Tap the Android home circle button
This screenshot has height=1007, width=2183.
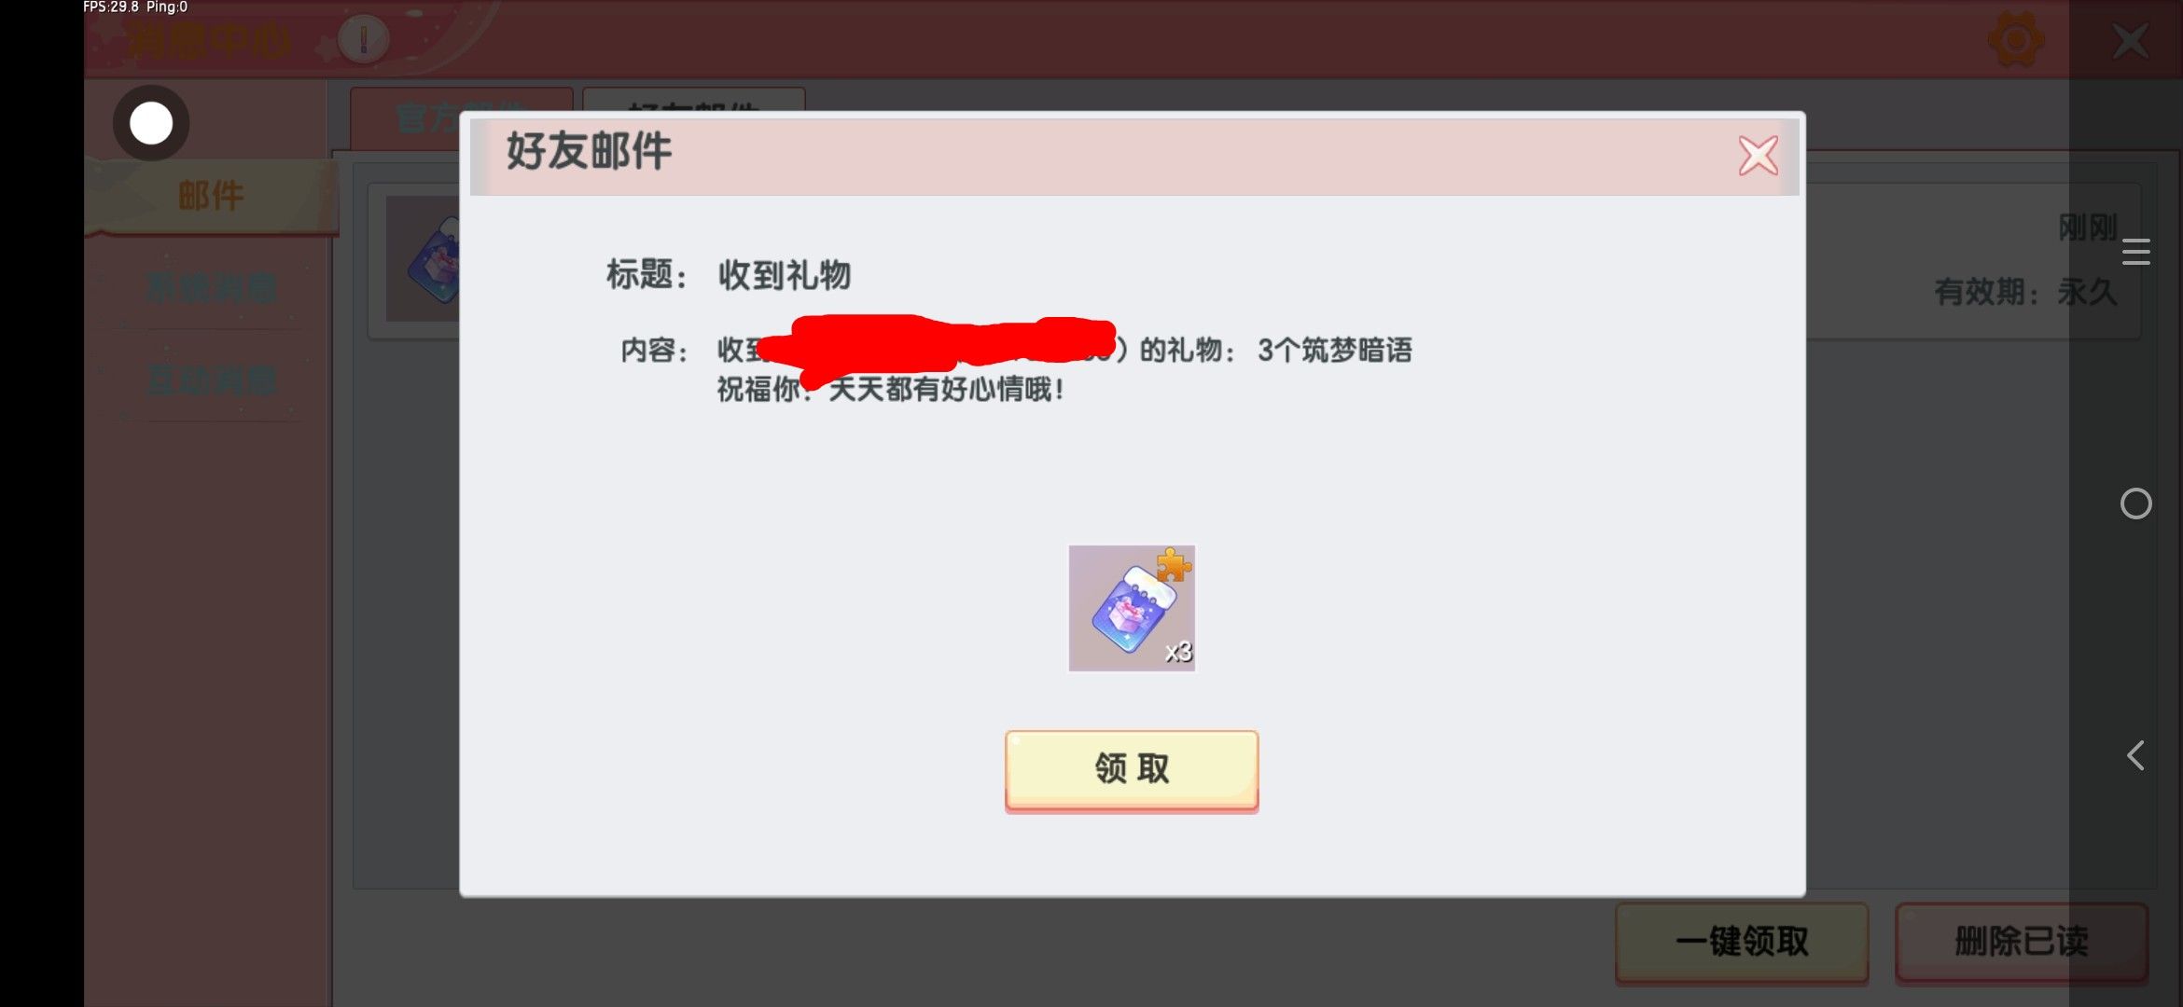[x=2135, y=504]
